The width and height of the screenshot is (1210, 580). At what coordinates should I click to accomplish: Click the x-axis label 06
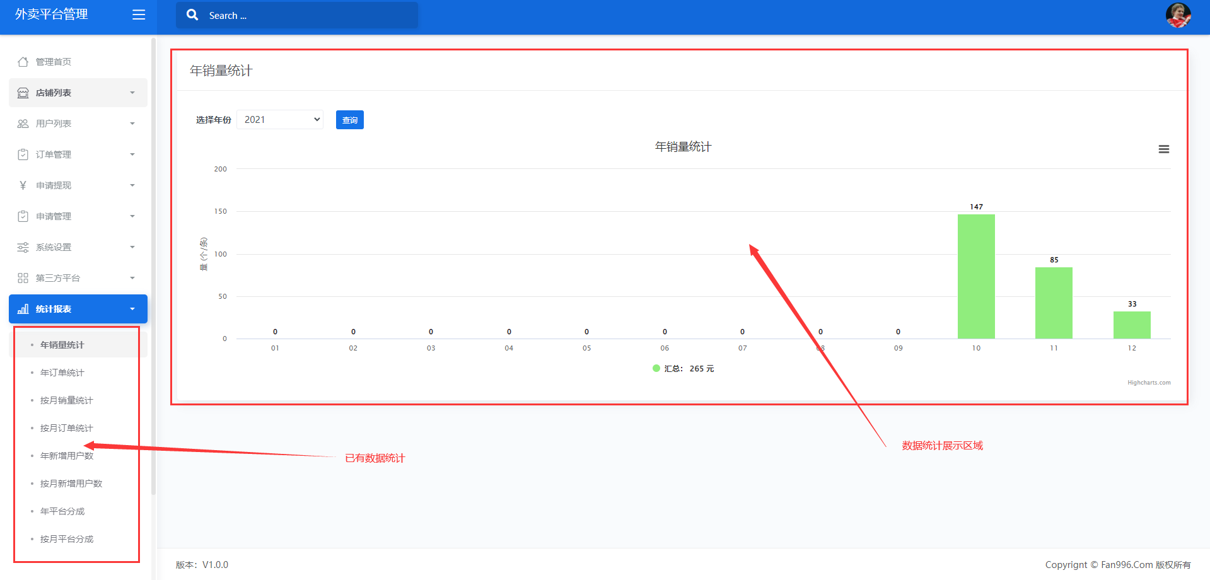665,348
